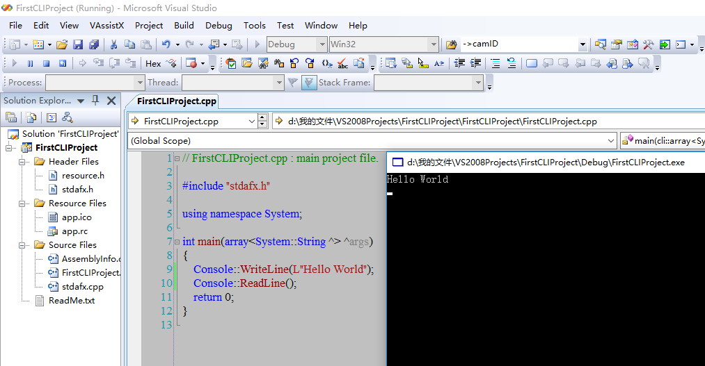Click the Step Into icon
Image resolution: width=705 pixels, height=366 pixels.
(x=98, y=63)
